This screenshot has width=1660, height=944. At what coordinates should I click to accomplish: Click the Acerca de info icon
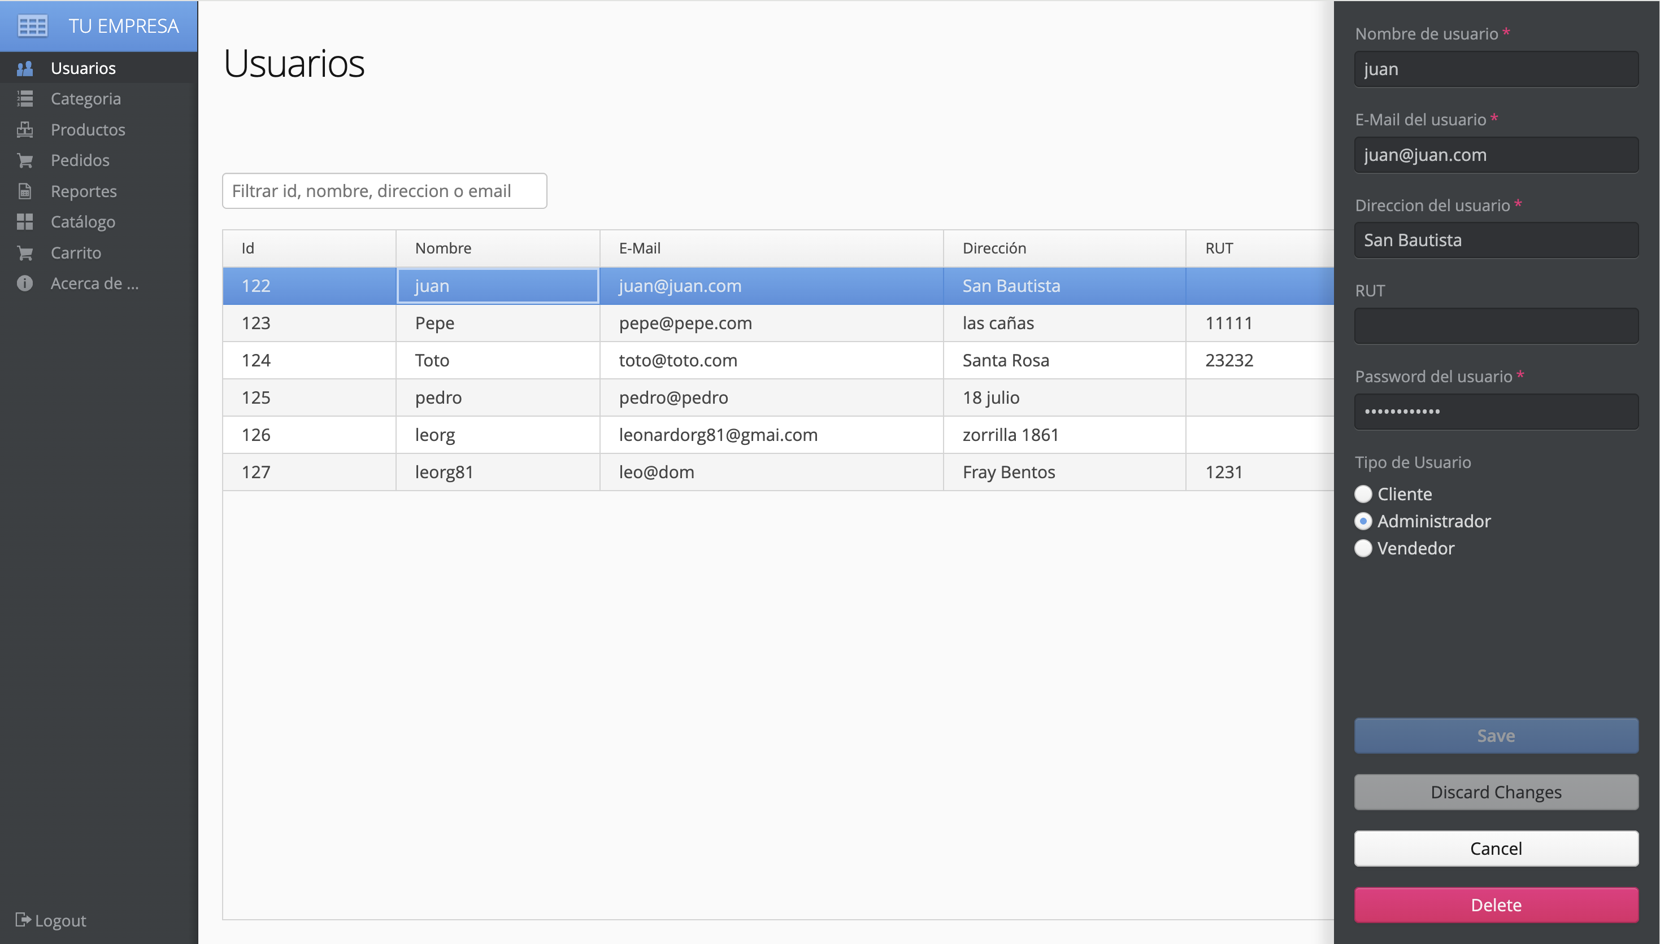click(x=25, y=283)
